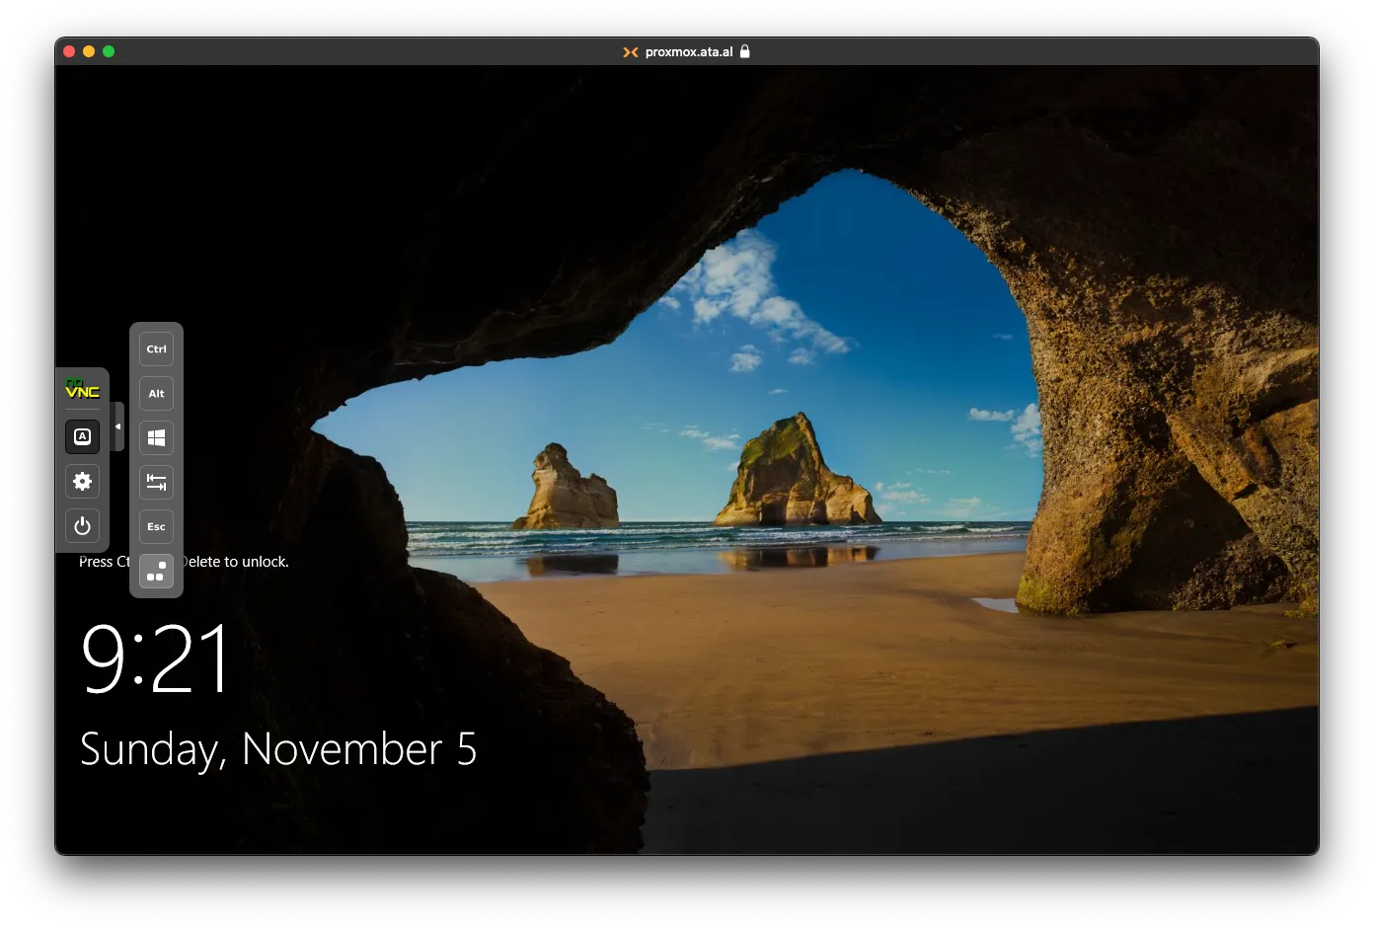Toggle the Ctrl key in noVNC
The image size is (1374, 928).
[x=156, y=348]
